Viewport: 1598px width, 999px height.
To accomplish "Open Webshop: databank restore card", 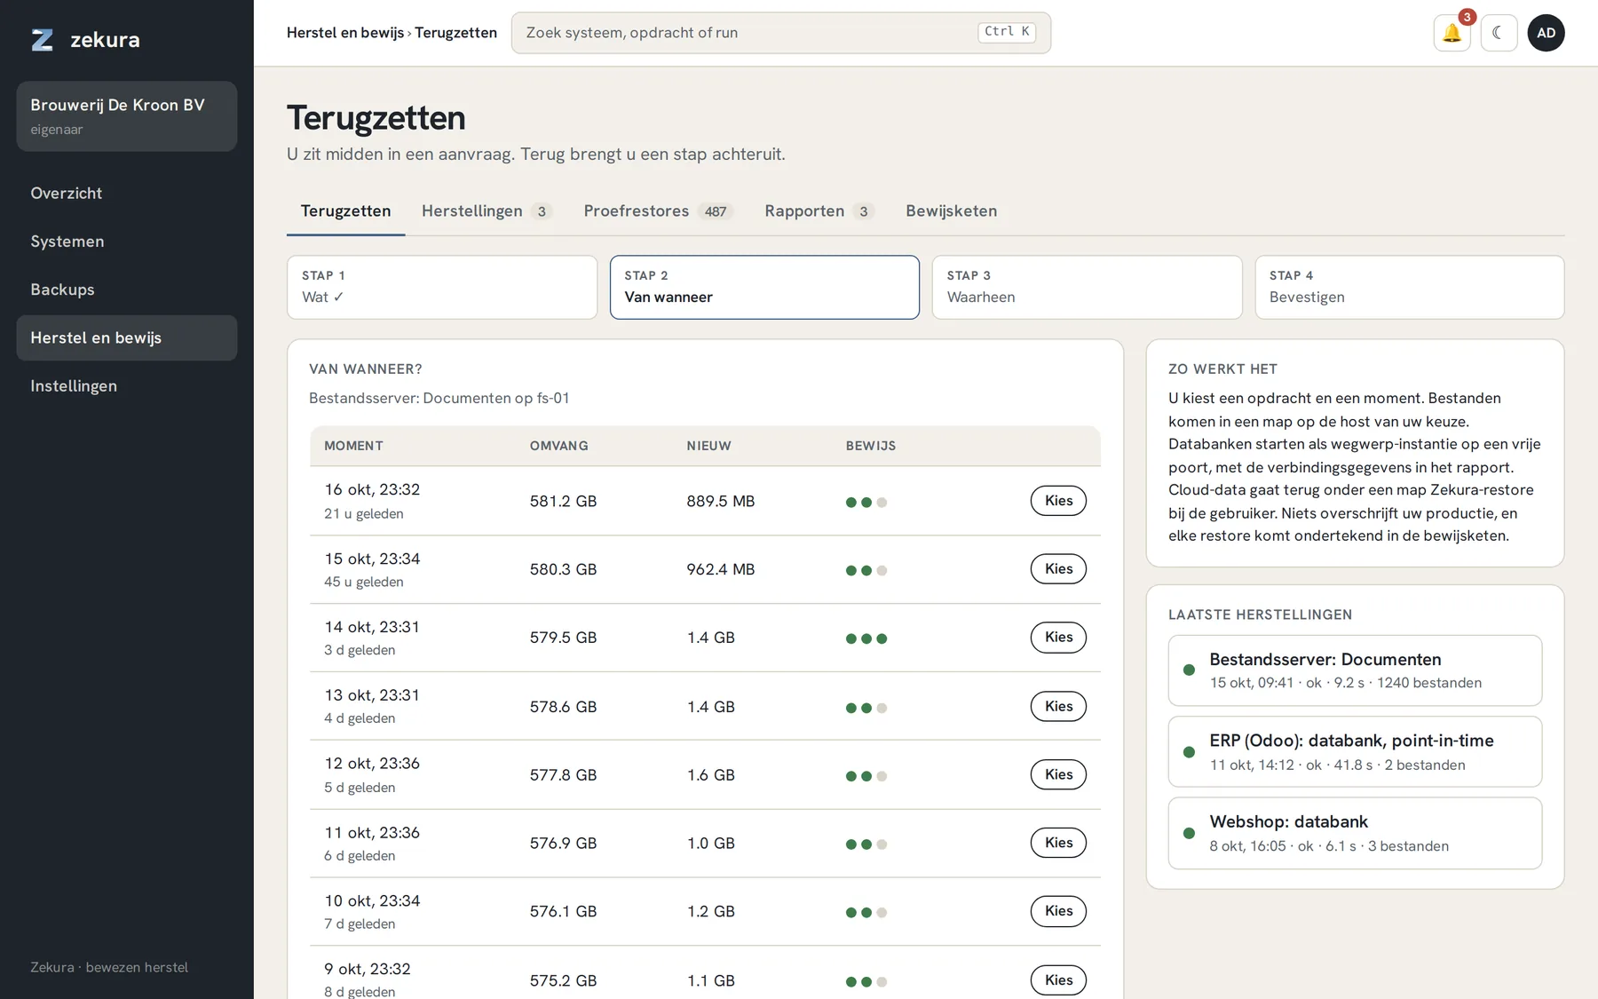I will (x=1355, y=833).
